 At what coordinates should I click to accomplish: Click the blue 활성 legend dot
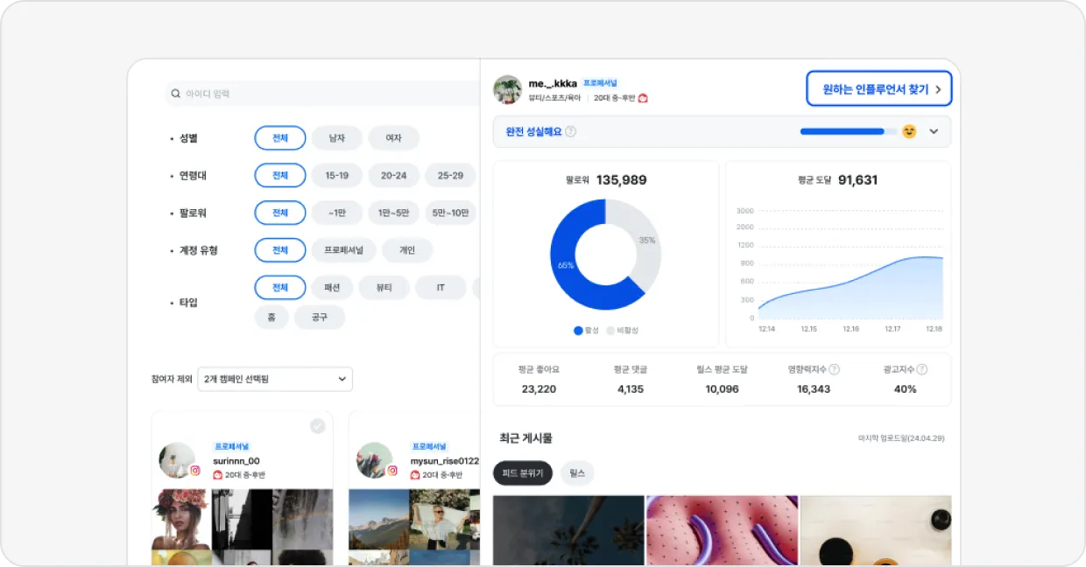[578, 330]
